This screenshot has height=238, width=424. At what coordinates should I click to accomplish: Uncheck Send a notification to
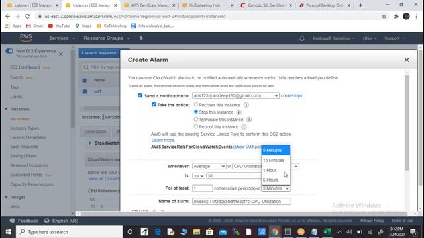click(140, 95)
